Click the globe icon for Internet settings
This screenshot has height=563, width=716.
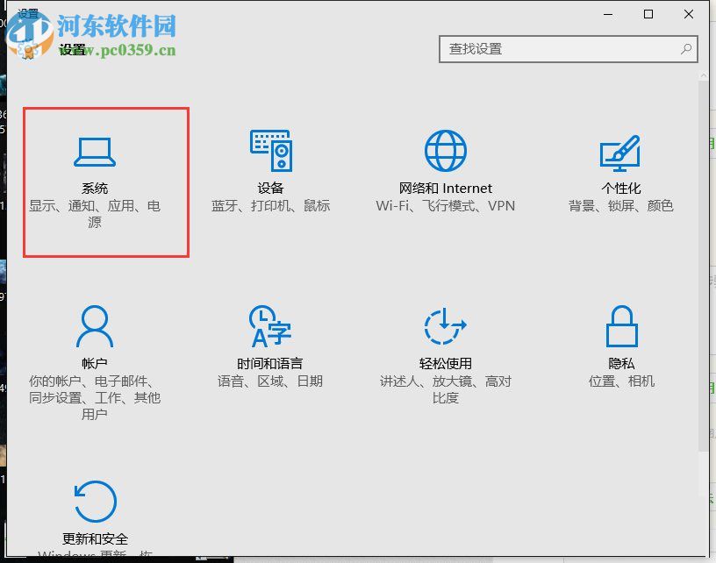(x=445, y=149)
